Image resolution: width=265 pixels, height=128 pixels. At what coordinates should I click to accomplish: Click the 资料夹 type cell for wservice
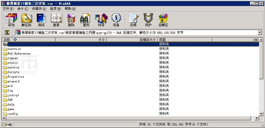click(164, 49)
